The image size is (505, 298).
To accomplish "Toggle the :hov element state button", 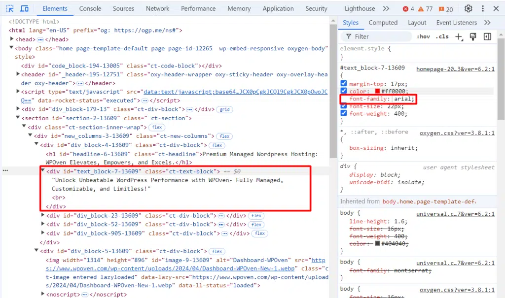I will point(423,36).
